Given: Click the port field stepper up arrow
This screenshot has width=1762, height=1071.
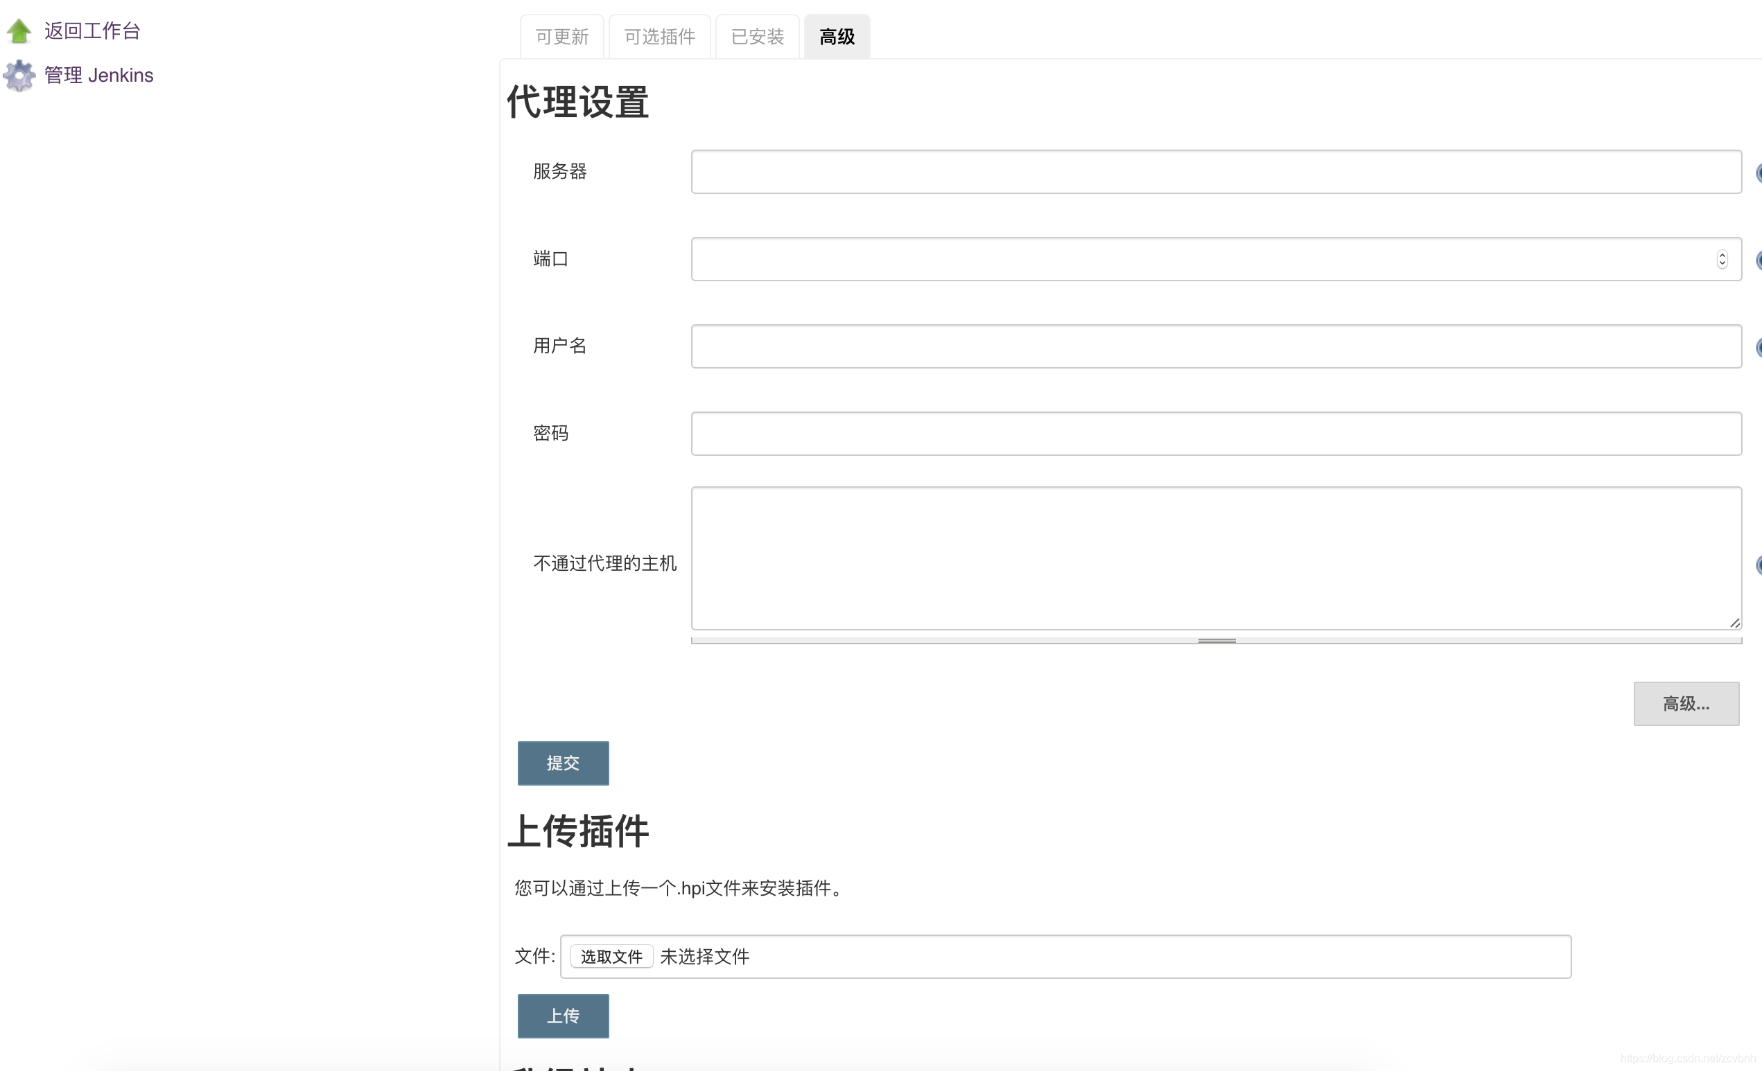Looking at the screenshot, I should [1721, 255].
